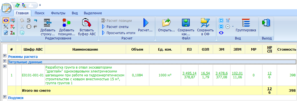Open dropdown arrow beside dashed circle minus
The width and height of the screenshot is (297, 101).
(233, 27)
